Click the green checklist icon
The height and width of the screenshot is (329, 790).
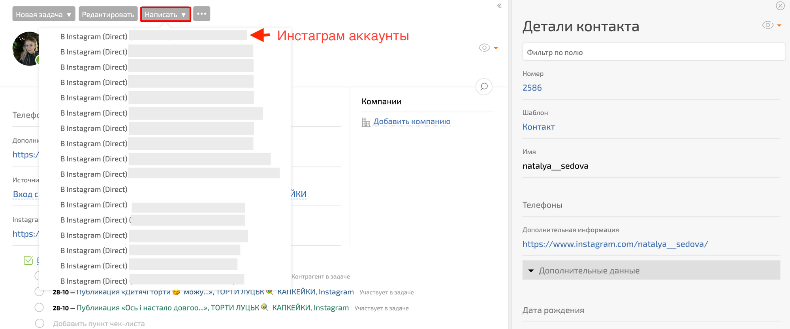tap(28, 260)
